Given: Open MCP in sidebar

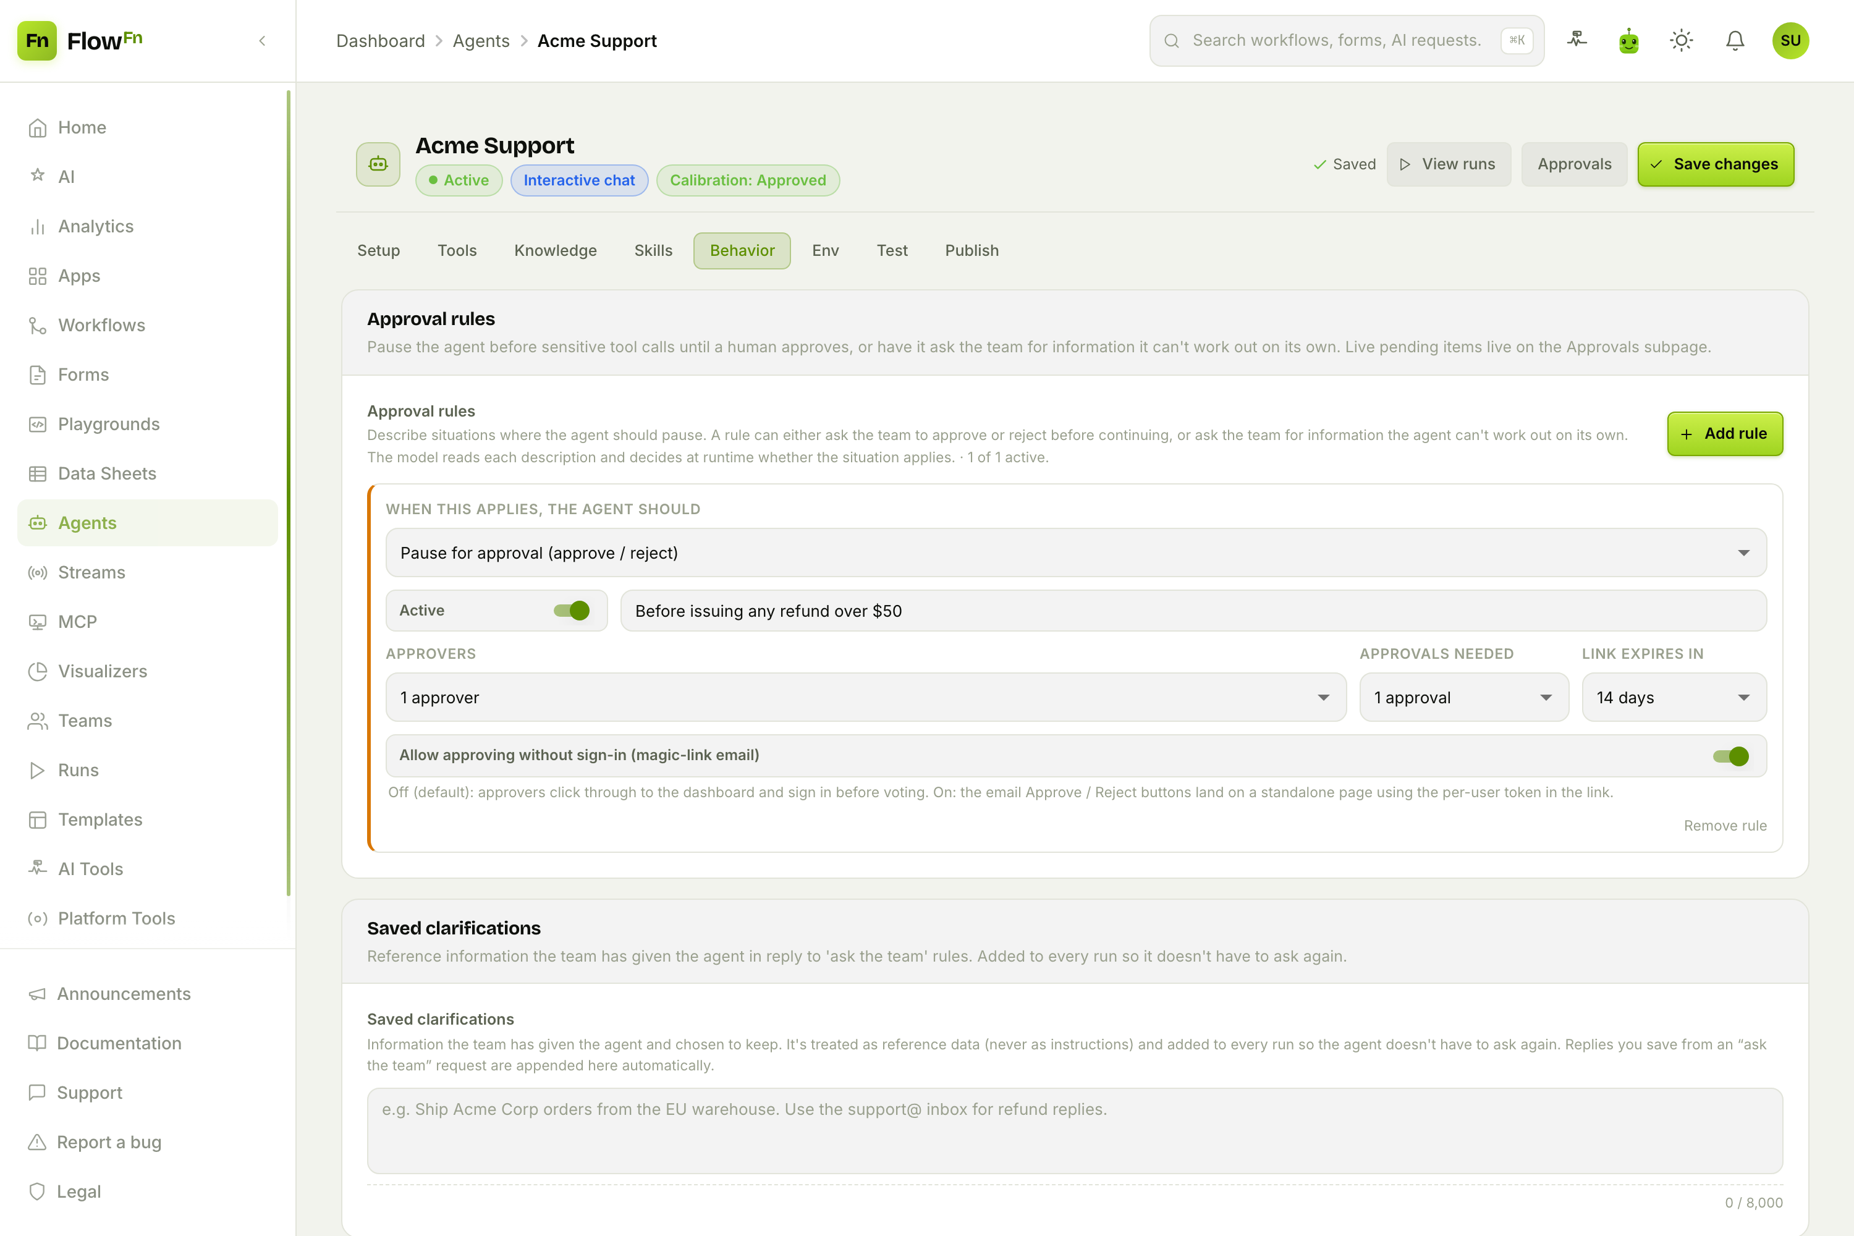Looking at the screenshot, I should [x=148, y=622].
